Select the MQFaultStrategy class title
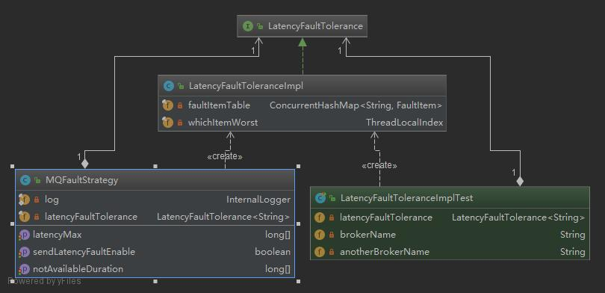The height and width of the screenshot is (293, 605). [82, 180]
